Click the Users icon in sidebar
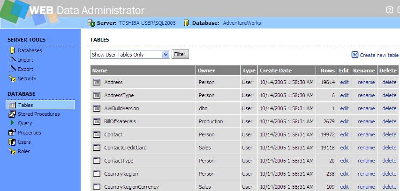The height and width of the screenshot is (191, 400). point(12,141)
